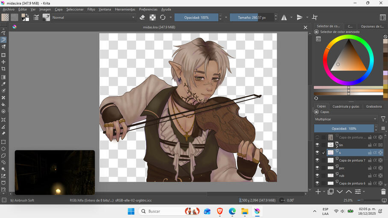Switch to 'Cuadrícula y guías' tab

(346, 106)
